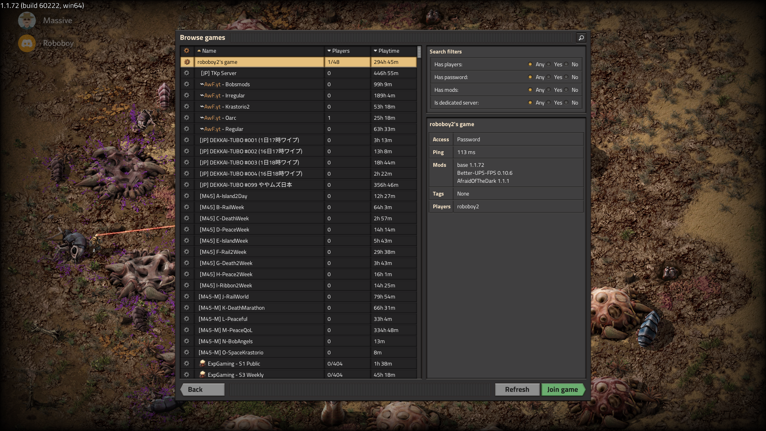The image size is (766, 431).
Task: Click the green Join game button
Action: pyautogui.click(x=563, y=389)
